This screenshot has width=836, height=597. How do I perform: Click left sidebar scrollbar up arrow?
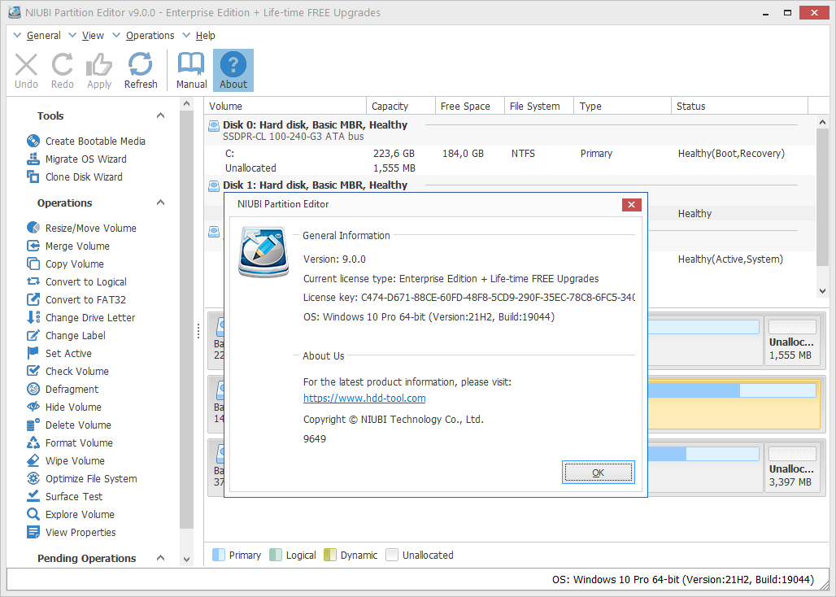coord(186,103)
